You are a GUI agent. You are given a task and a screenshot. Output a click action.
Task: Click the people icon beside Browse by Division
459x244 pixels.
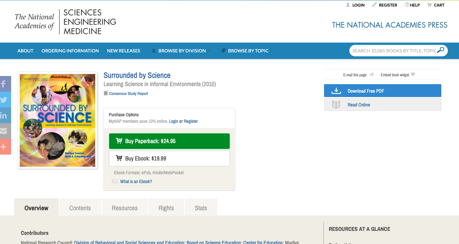(x=154, y=51)
